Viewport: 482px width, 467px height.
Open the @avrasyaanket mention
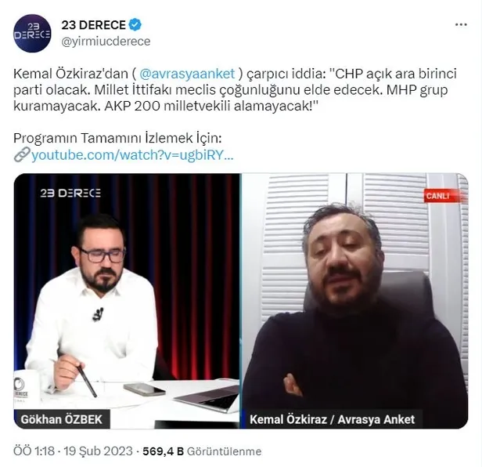click(x=187, y=74)
